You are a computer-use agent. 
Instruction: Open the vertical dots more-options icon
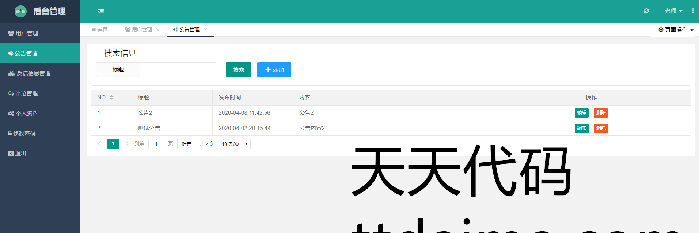693,11
